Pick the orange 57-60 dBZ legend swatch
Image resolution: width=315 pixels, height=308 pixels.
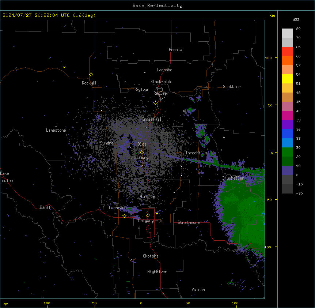(287, 60)
